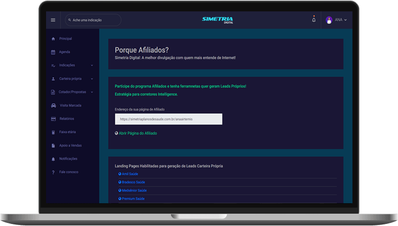
Task: Click the Principal home icon
Action: (53, 39)
